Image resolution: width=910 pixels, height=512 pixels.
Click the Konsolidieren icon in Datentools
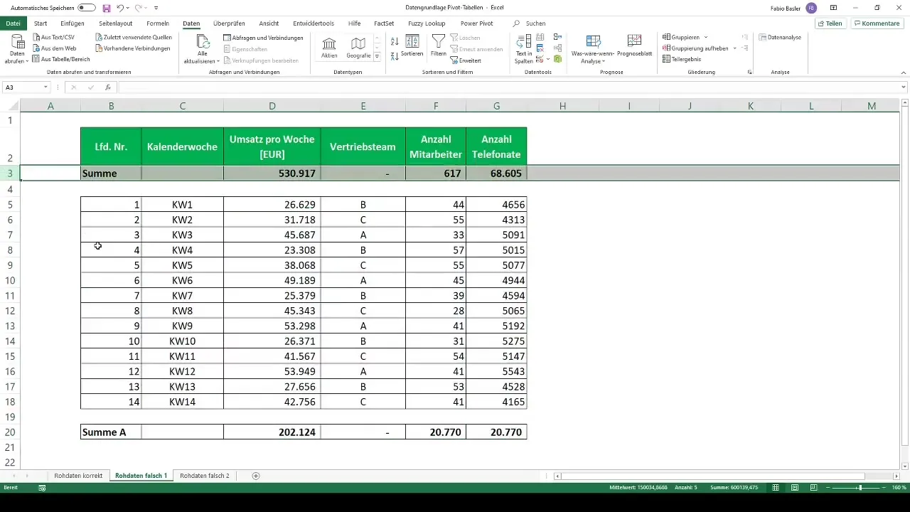(557, 36)
